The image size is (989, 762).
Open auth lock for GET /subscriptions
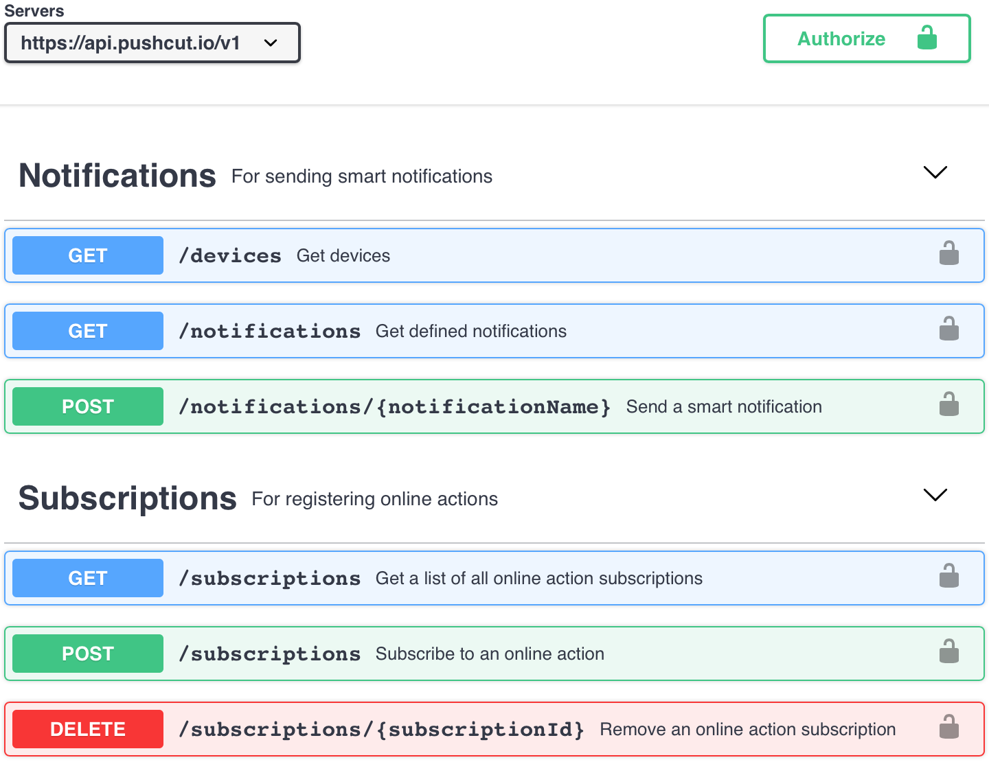pyautogui.click(x=949, y=576)
